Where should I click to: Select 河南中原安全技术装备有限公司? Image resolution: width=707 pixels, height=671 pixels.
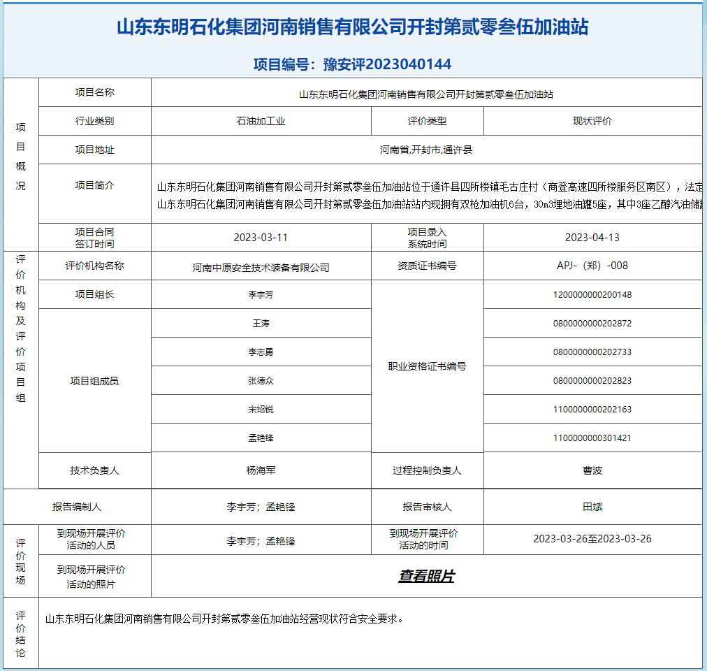(261, 268)
